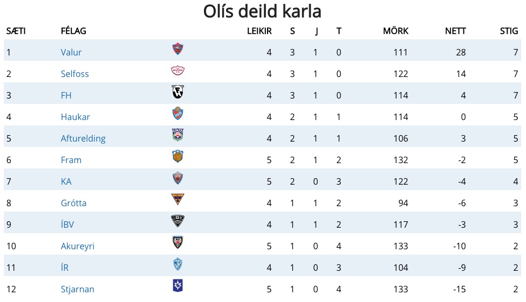Follow the Haukar team link
Image resolution: width=526 pixels, height=302 pixels.
75,117
